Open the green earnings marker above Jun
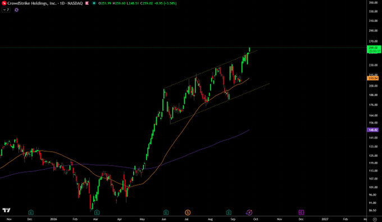This screenshot has width=382, height=222. [x=166, y=212]
